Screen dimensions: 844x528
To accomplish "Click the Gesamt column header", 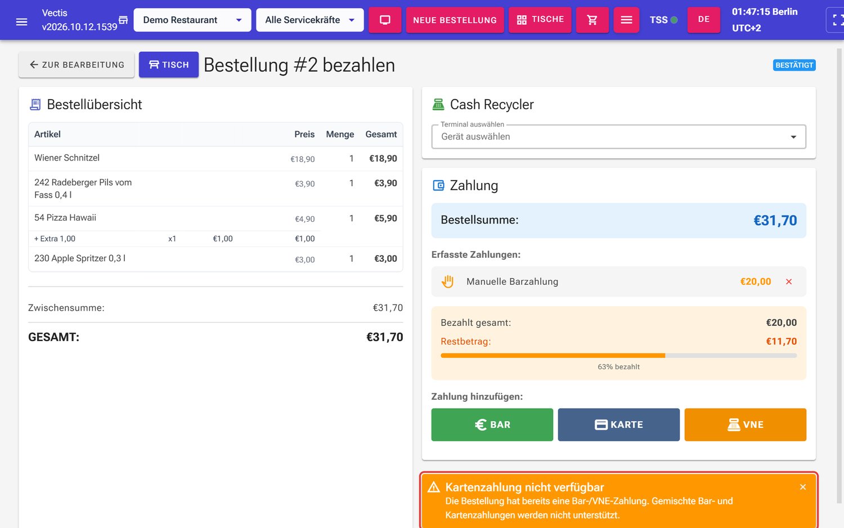I will coord(381,134).
